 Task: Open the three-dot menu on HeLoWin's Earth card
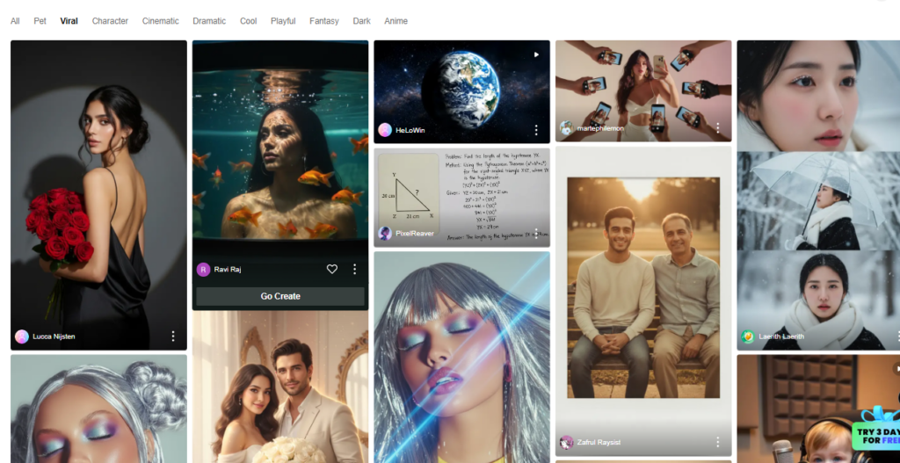[536, 130]
